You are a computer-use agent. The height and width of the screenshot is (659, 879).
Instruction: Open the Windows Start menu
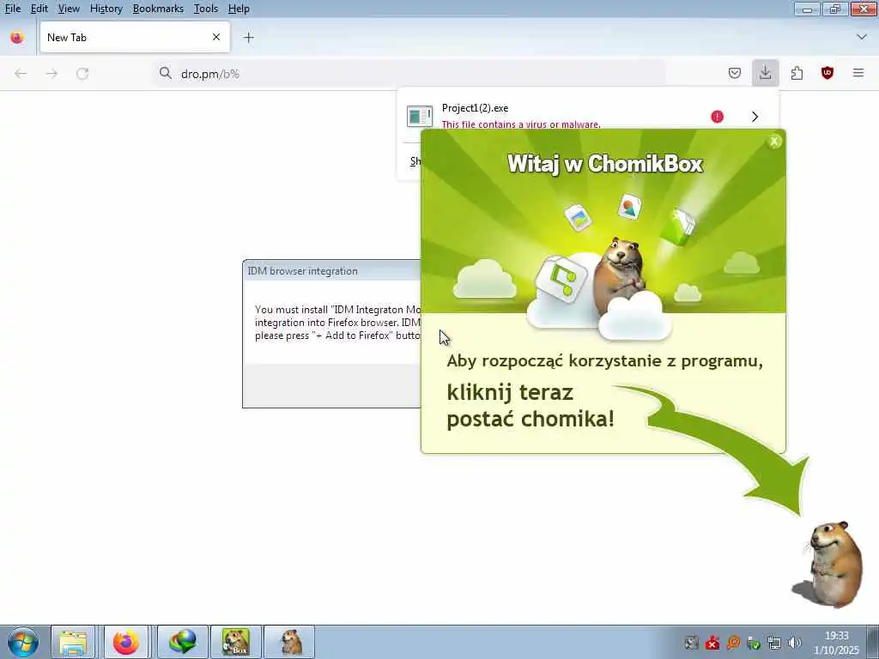click(23, 642)
